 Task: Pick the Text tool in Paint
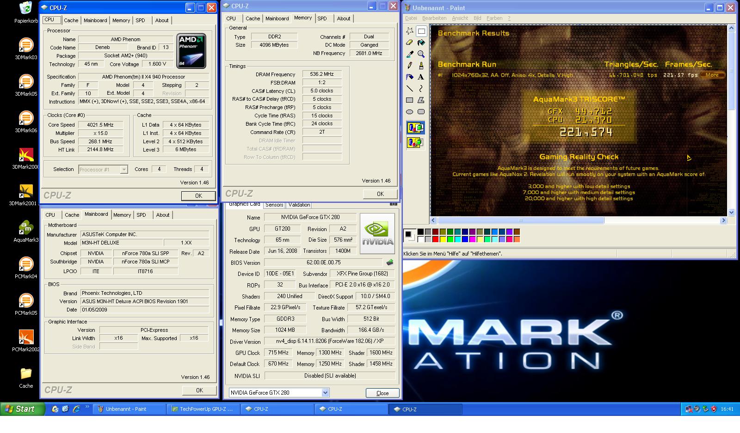point(421,77)
